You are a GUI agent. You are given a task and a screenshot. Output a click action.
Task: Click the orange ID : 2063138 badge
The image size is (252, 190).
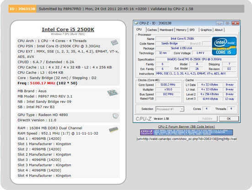[x=22, y=9]
